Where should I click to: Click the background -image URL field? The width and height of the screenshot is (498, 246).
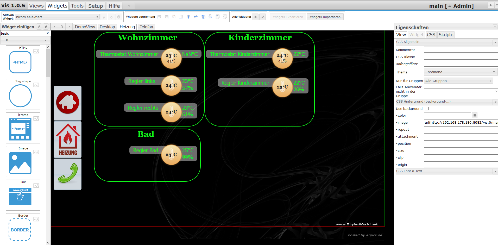[x=461, y=122]
